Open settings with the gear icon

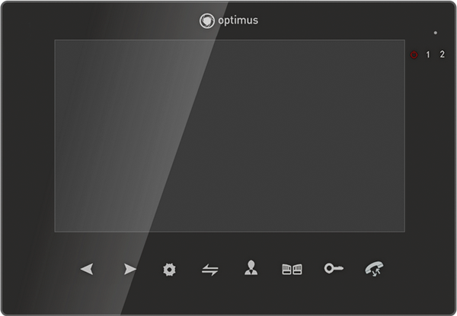[169, 270]
